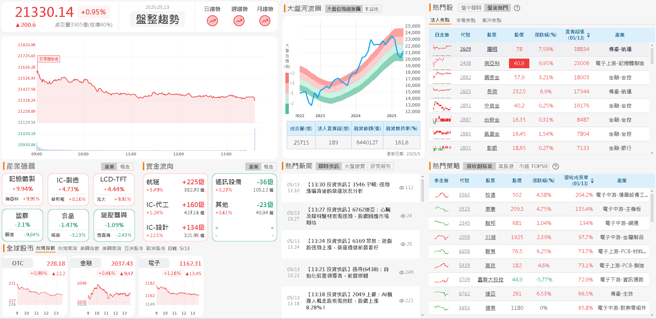Toggle 資金流向 panel to 產業 view

click(x=254, y=167)
